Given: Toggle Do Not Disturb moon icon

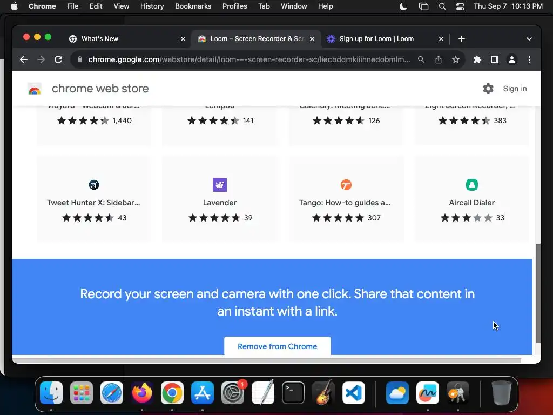Looking at the screenshot, I should click(403, 6).
